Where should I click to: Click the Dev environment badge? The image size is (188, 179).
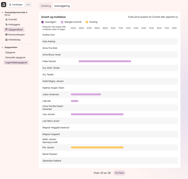(x=28, y=5)
